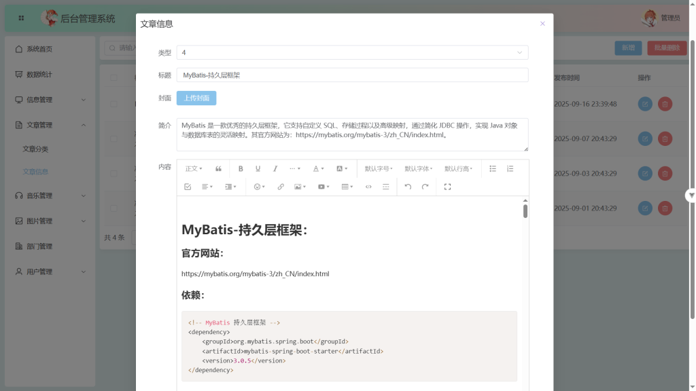Insert a code block with the code icon
The image size is (696, 391).
(368, 187)
